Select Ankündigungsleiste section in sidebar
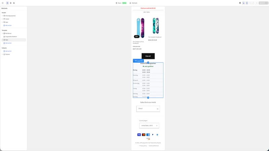This screenshot has height=151, width=269. coord(14,16)
